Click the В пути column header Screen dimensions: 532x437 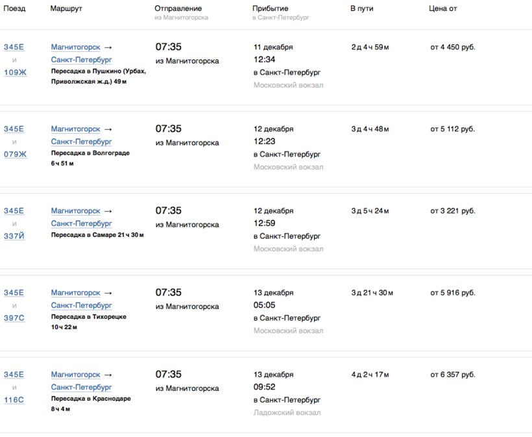361,8
